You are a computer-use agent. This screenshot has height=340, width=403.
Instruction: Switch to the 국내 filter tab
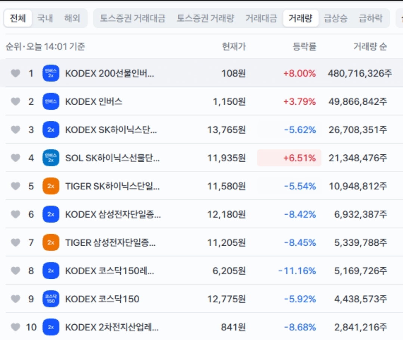(45, 18)
